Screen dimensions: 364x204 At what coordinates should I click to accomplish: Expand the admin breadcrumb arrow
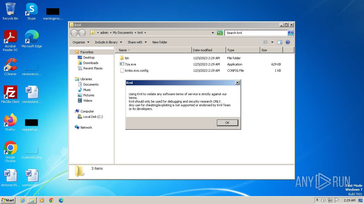(111, 33)
